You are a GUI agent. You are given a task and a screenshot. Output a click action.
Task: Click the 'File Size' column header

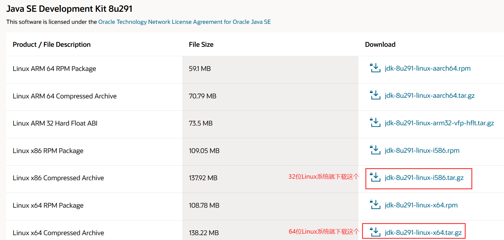click(x=201, y=44)
